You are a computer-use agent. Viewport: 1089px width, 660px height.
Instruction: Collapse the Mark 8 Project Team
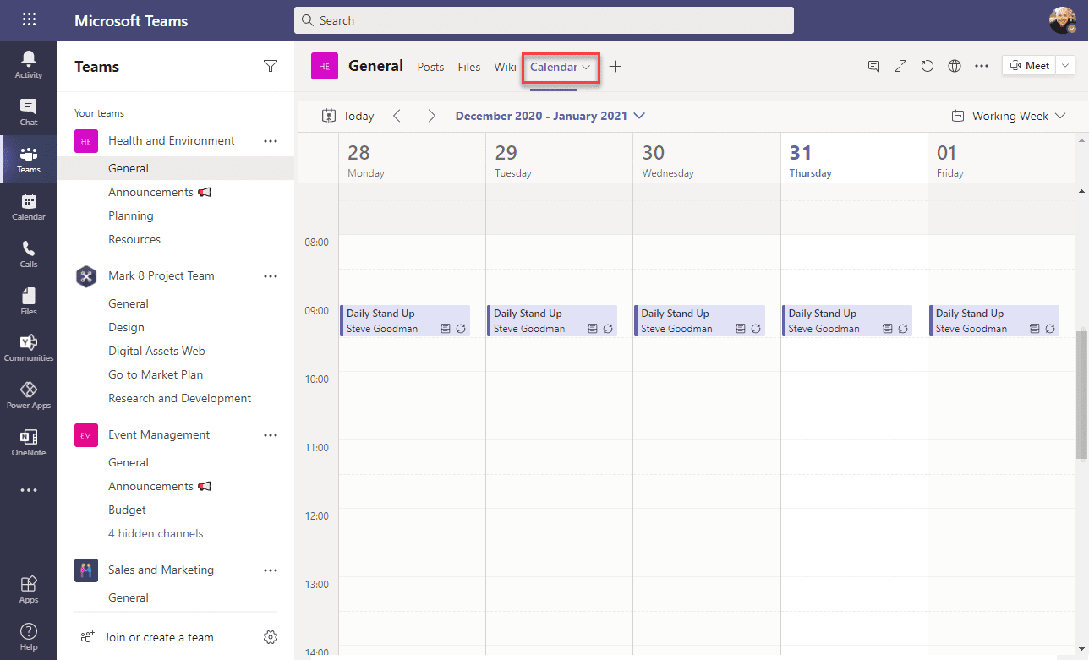(x=161, y=275)
